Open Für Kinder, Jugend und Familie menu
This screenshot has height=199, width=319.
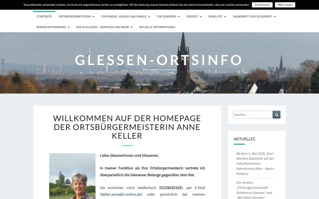click(x=124, y=16)
